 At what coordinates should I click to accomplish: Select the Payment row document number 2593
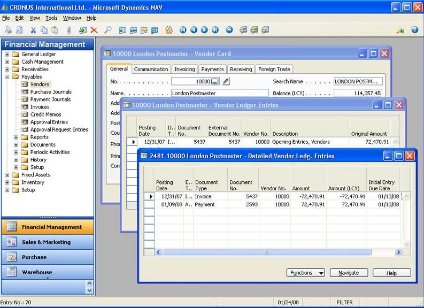[243, 205]
